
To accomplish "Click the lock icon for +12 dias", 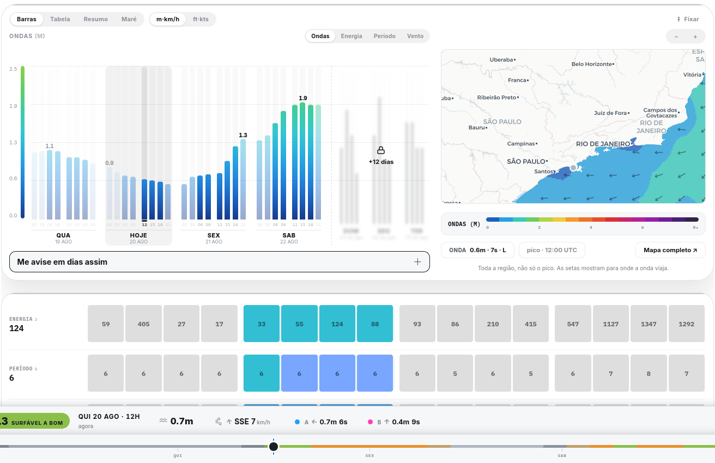I will pos(381,150).
